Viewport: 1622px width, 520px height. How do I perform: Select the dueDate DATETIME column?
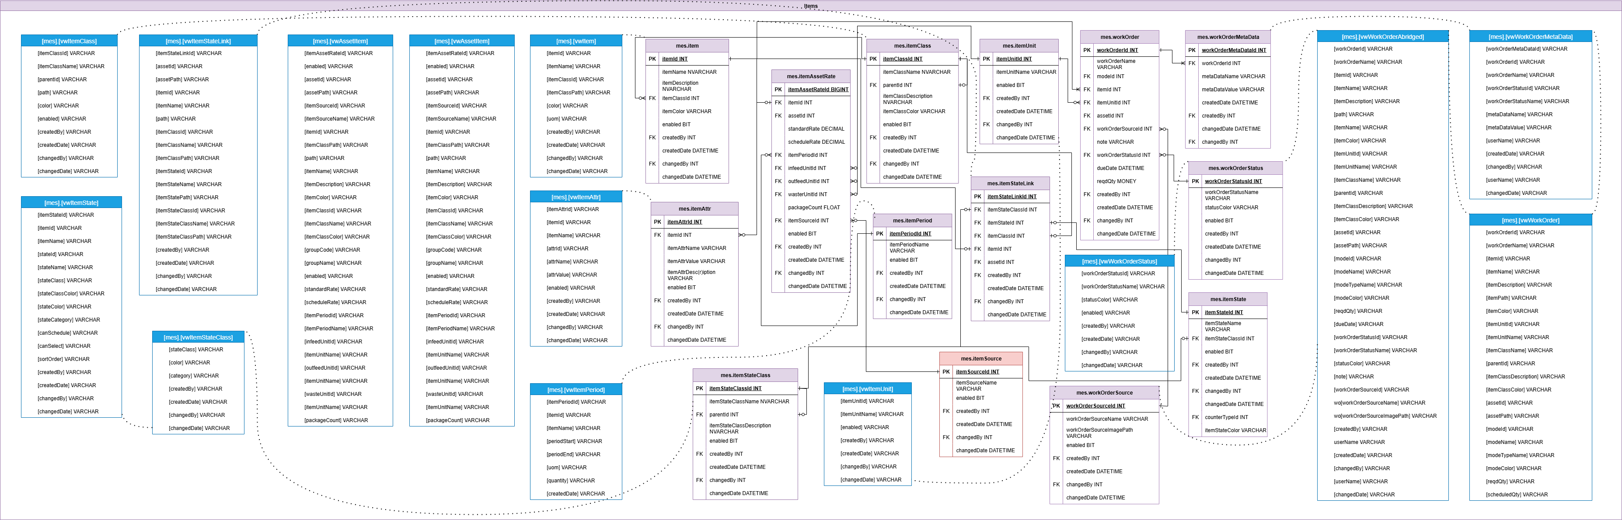tap(1120, 168)
